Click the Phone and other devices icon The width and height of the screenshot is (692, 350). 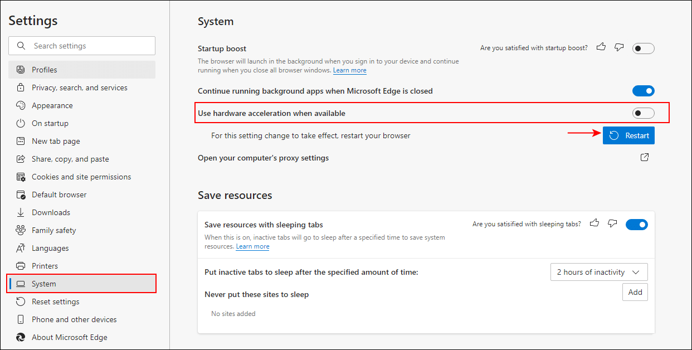click(x=21, y=319)
